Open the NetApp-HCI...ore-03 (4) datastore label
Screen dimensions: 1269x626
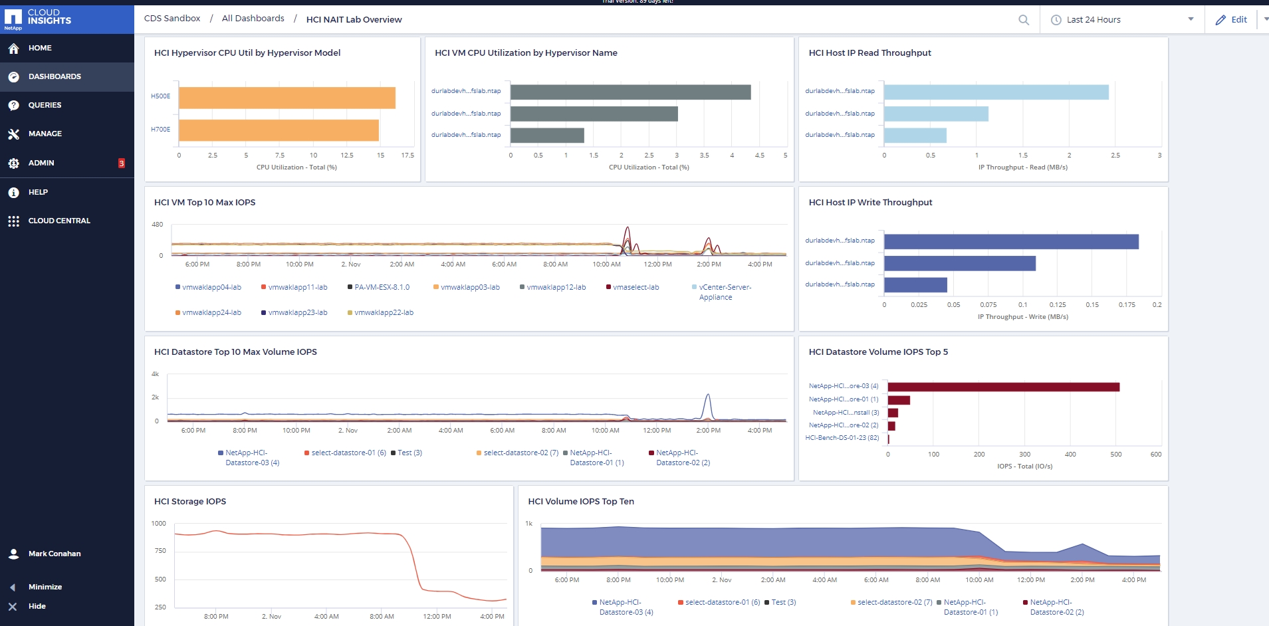pyautogui.click(x=844, y=386)
